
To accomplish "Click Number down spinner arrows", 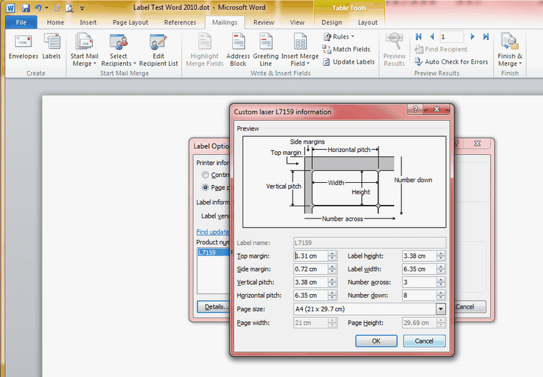I will pos(441,296).
